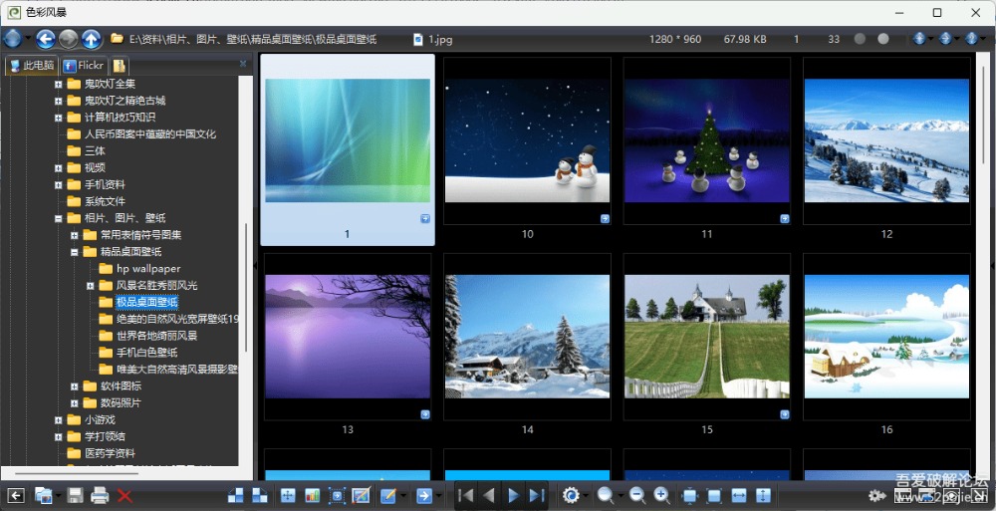
Task: Select the hp wallpaper folder
Action: [148, 269]
